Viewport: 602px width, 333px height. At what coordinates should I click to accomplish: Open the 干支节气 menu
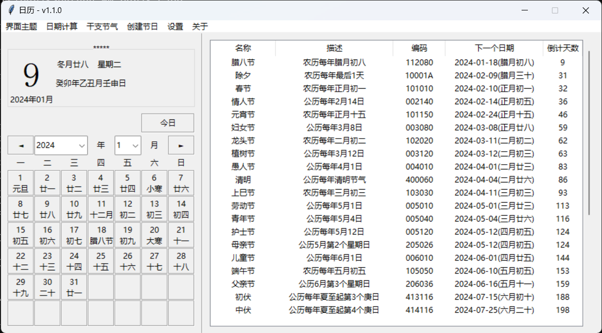click(x=102, y=27)
